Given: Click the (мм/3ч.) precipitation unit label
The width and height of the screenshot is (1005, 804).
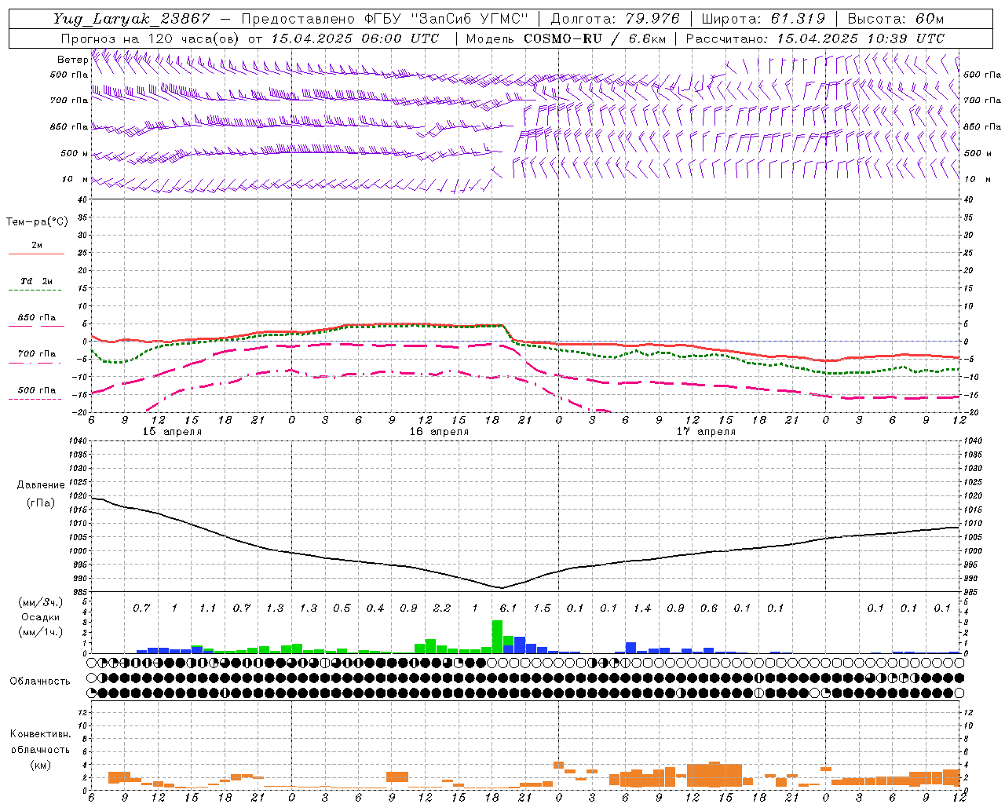Looking at the screenshot, I should (41, 602).
